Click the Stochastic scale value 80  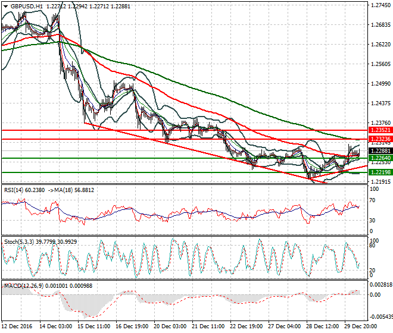coord(372,246)
